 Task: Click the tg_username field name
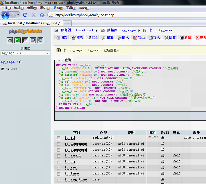(x=76, y=144)
